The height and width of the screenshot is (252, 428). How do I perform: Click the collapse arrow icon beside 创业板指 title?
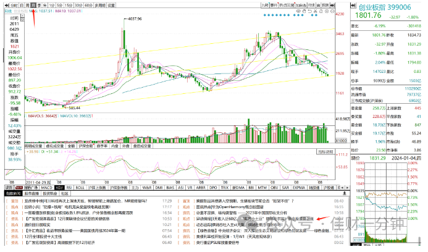point(353,6)
